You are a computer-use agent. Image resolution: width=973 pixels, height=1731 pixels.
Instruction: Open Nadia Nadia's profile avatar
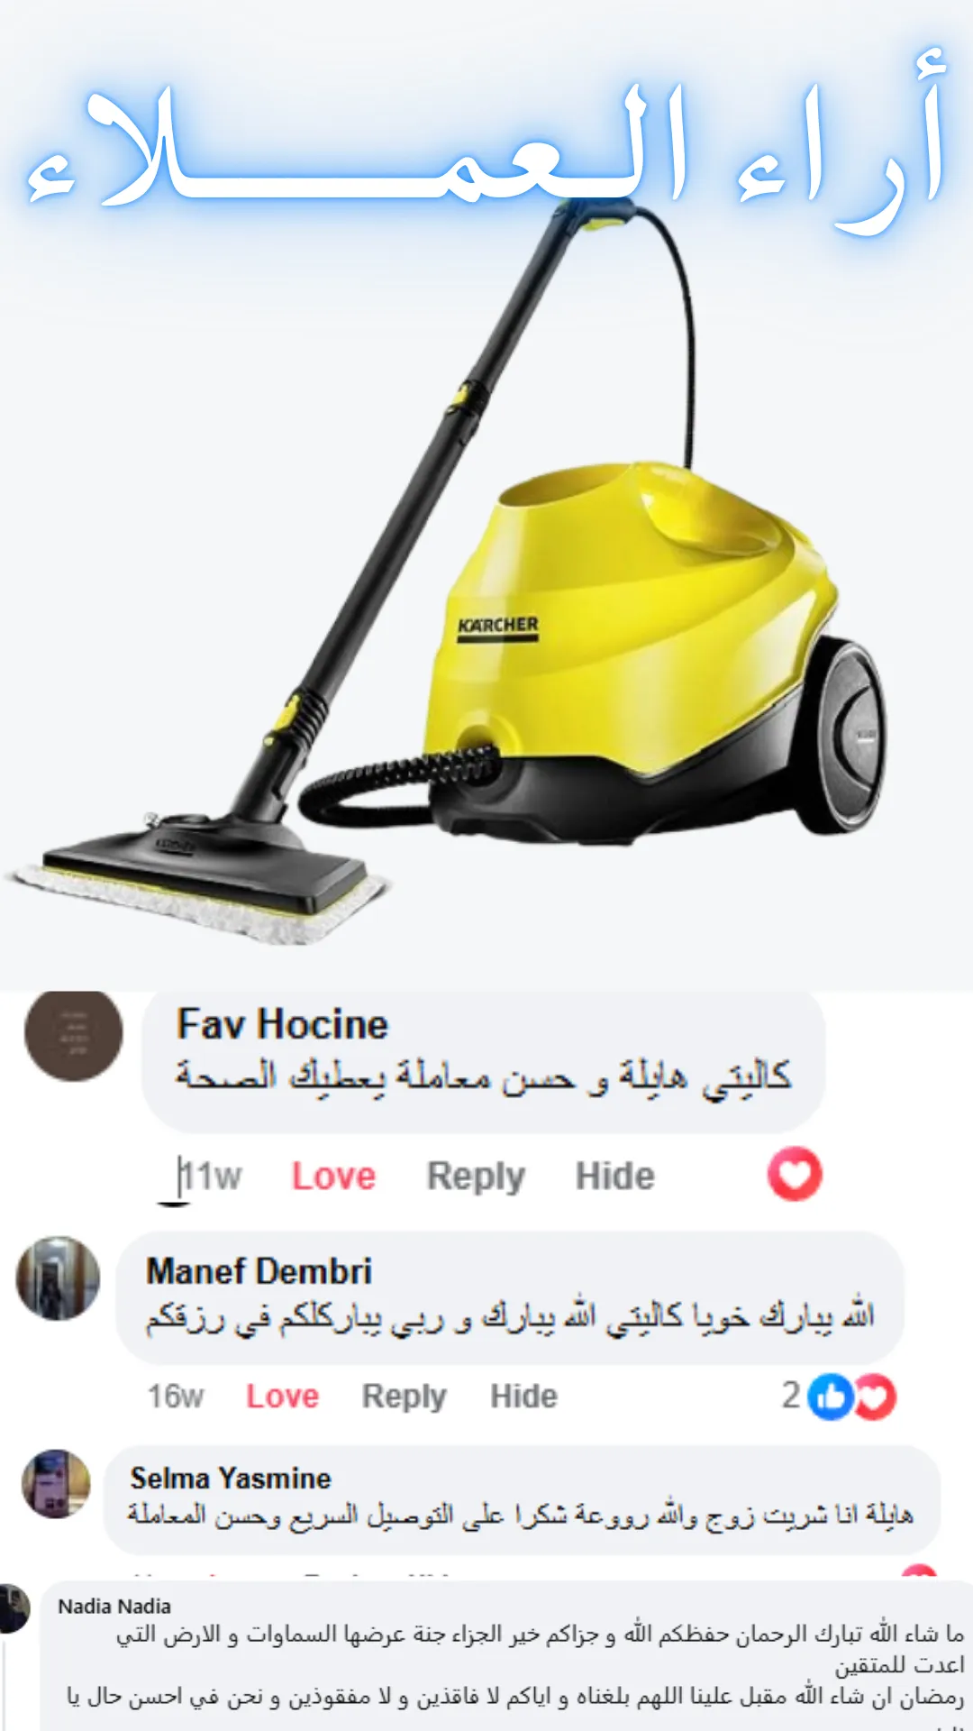[x=13, y=1607]
